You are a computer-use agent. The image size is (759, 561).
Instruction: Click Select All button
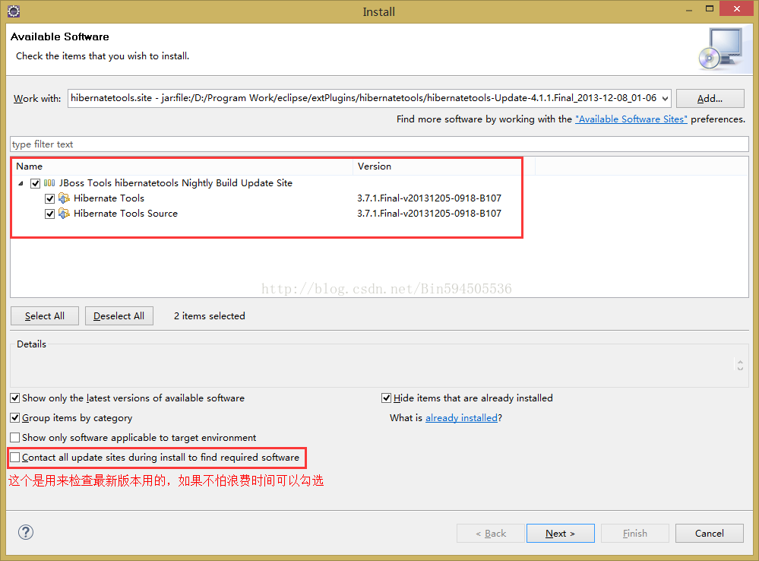pos(45,316)
